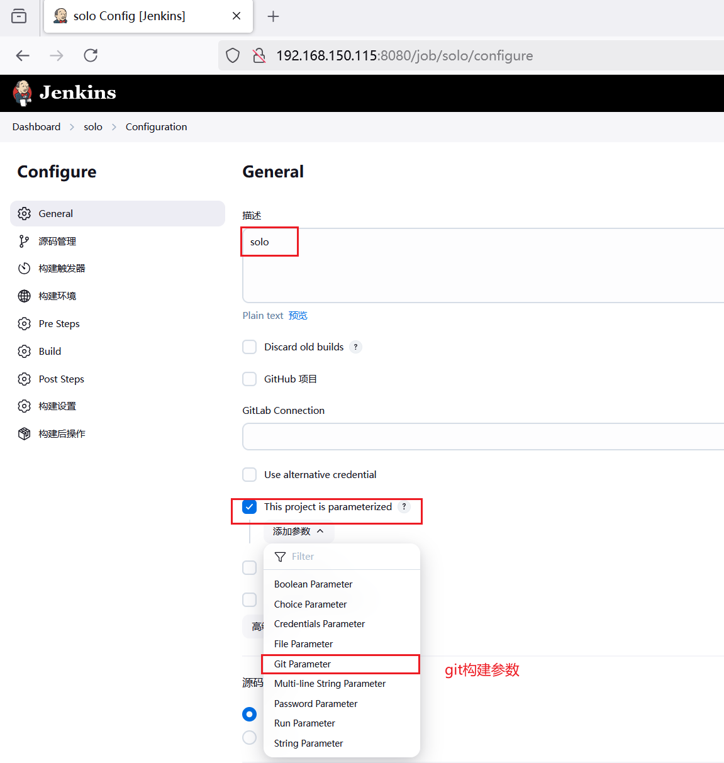This screenshot has height=763, width=724.
Task: Toggle the first checkbox hidden behind dropdown
Action: pyautogui.click(x=250, y=567)
